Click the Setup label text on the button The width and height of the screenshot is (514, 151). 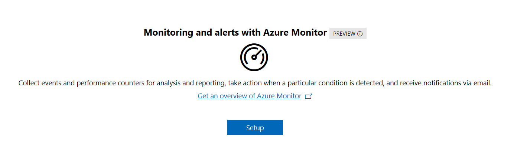(x=255, y=128)
